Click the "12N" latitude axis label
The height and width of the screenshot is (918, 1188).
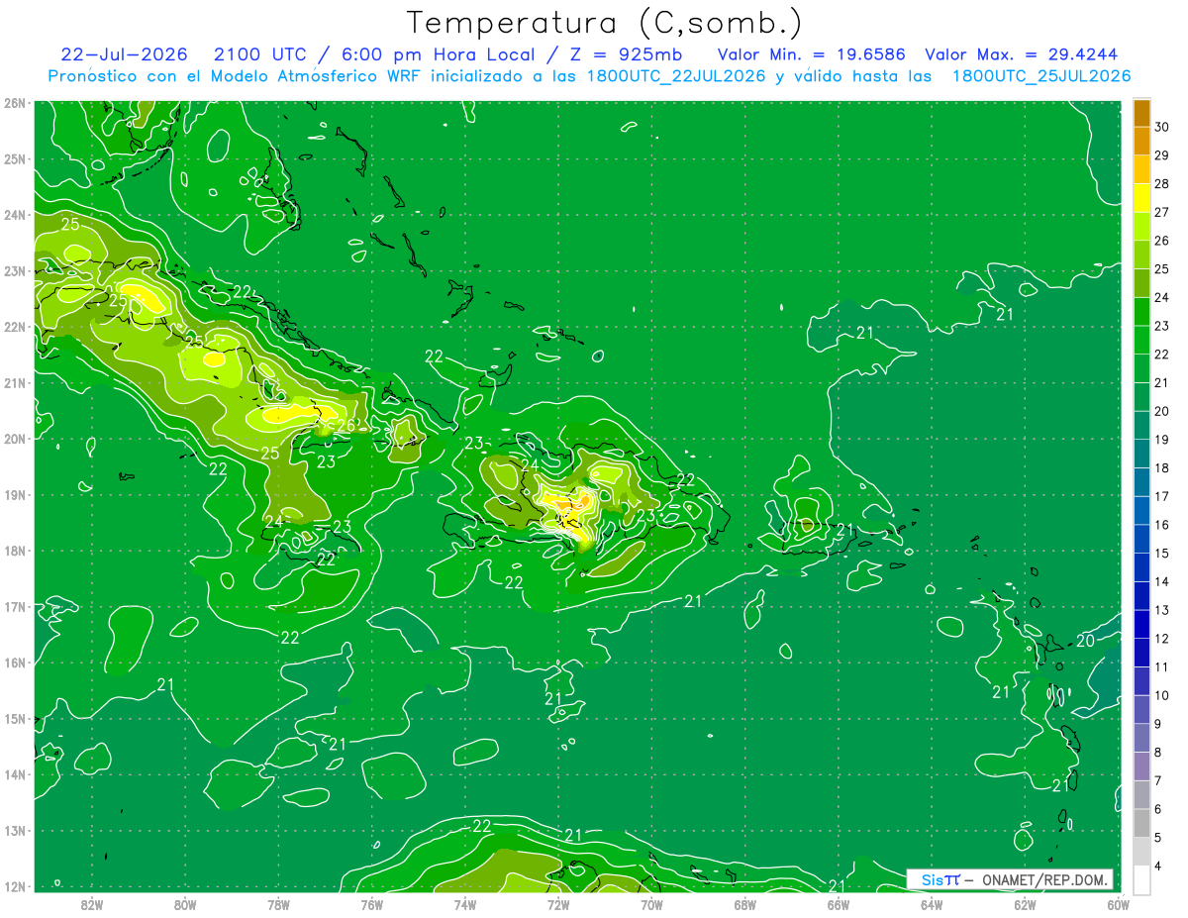coord(14,886)
